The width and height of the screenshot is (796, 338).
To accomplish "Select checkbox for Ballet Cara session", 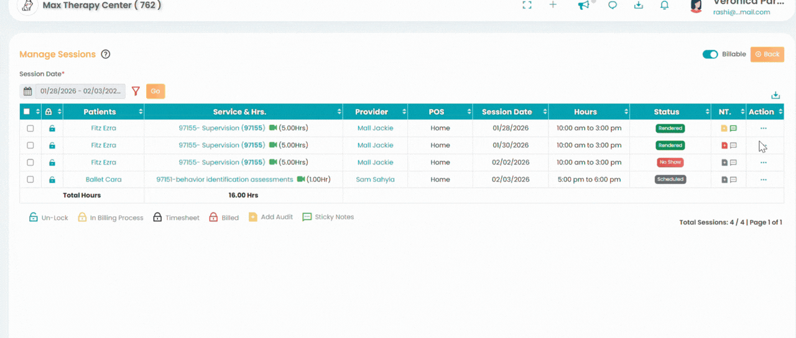I will point(30,180).
